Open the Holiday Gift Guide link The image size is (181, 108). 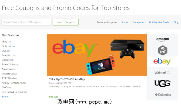point(159,22)
